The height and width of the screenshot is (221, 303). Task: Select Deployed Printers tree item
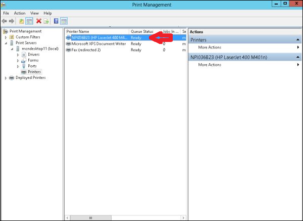coord(30,77)
